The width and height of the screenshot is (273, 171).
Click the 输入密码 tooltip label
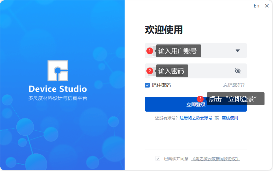pyautogui.click(x=171, y=71)
